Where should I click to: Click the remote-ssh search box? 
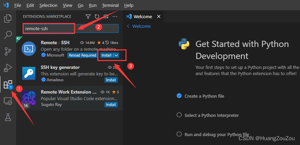pos(71,29)
